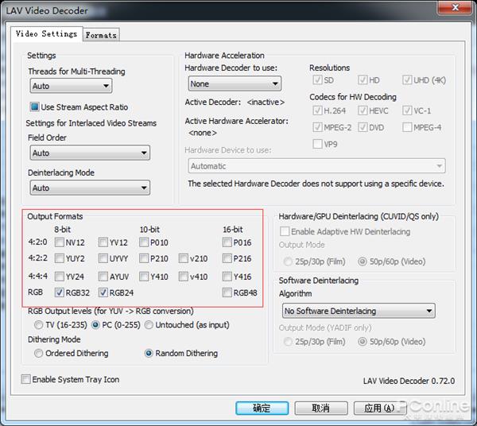477x426 pixels.
Task: Choose Random Dithering mode
Action: click(149, 353)
